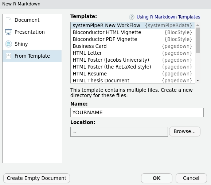Click the From Template layout icon
Image resolution: width=211 pixels, height=185 pixels.
tap(8, 56)
